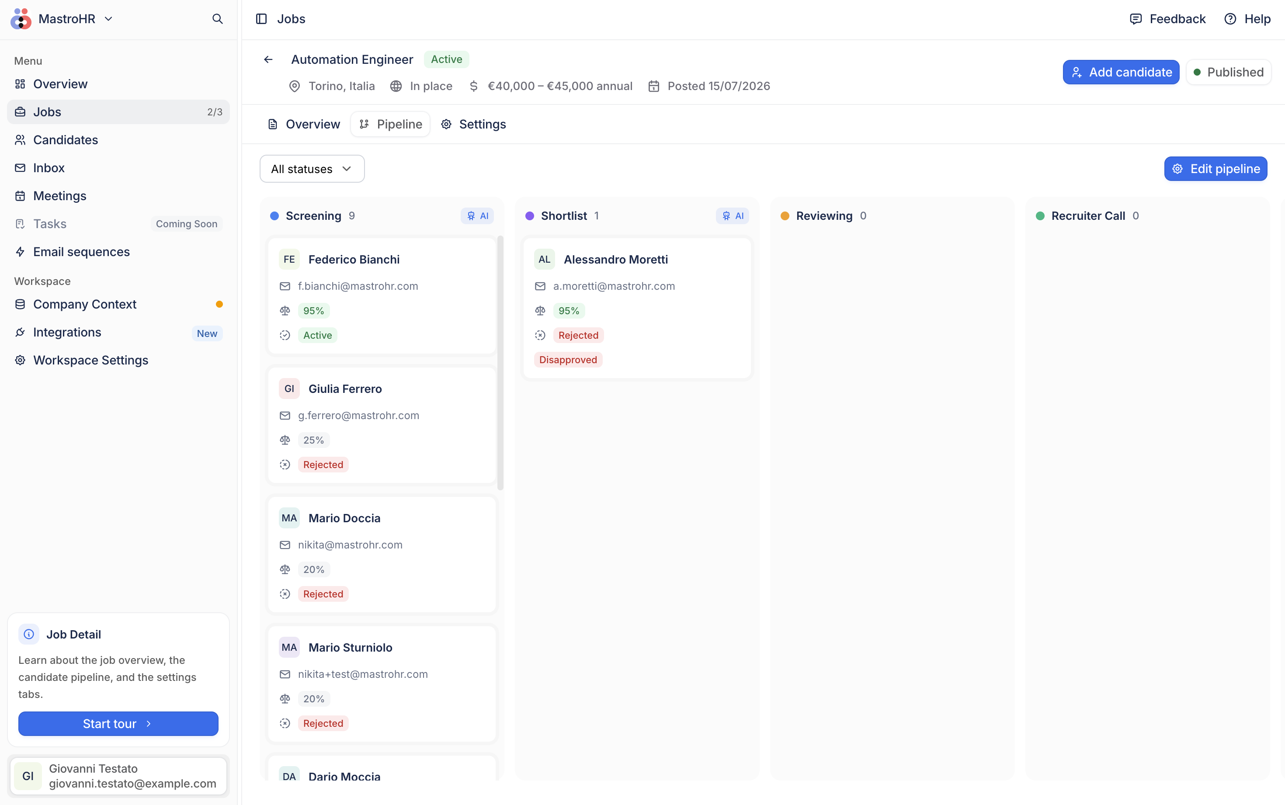
Task: Click Federico Bianchi's FE avatar
Action: (289, 259)
